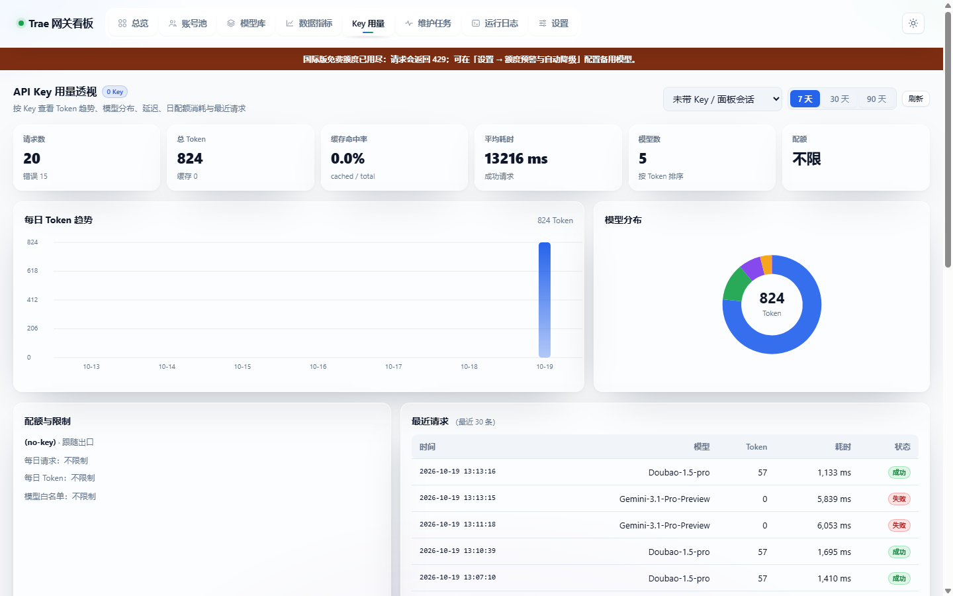Select the 7 天 time range
This screenshot has width=953, height=596.
pyautogui.click(x=805, y=99)
